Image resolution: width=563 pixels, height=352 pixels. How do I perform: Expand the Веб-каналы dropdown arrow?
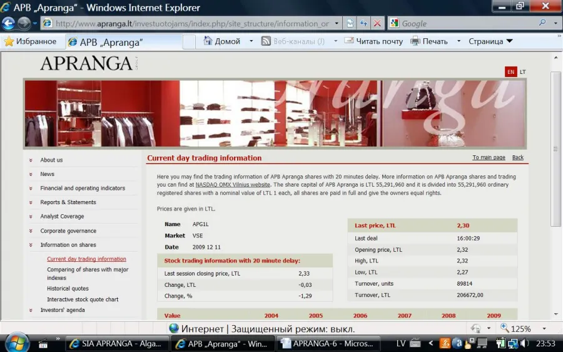click(x=335, y=41)
